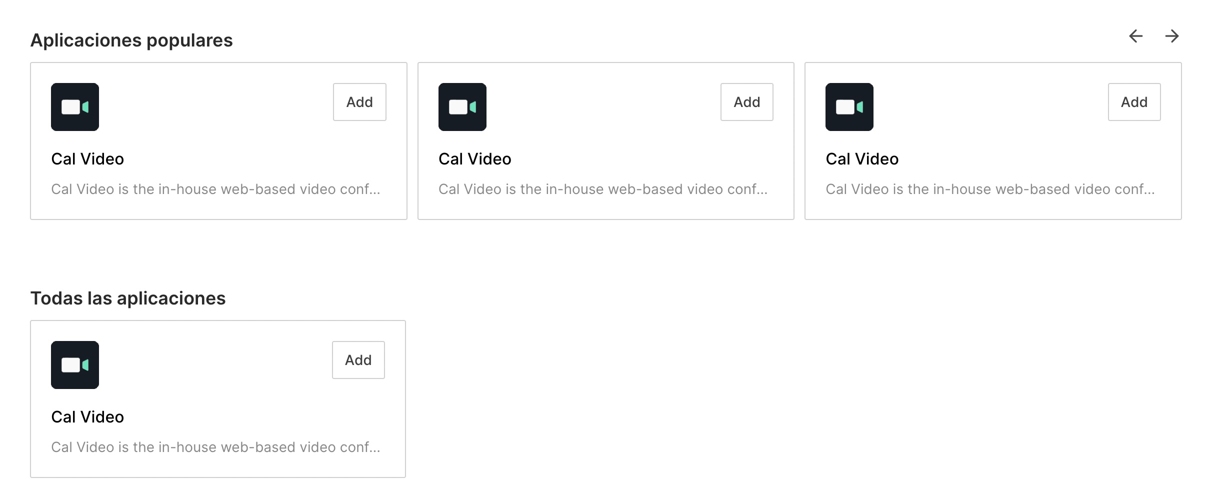Click the Cal Video camera icon in third popular card
Image resolution: width=1209 pixels, height=504 pixels.
[x=849, y=107]
